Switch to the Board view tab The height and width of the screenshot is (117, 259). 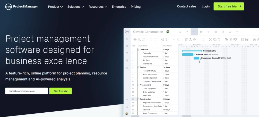187,32
